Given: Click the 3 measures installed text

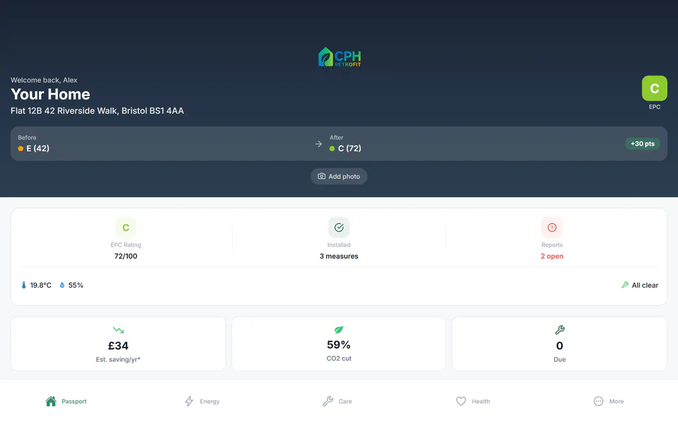Looking at the screenshot, I should (339, 256).
